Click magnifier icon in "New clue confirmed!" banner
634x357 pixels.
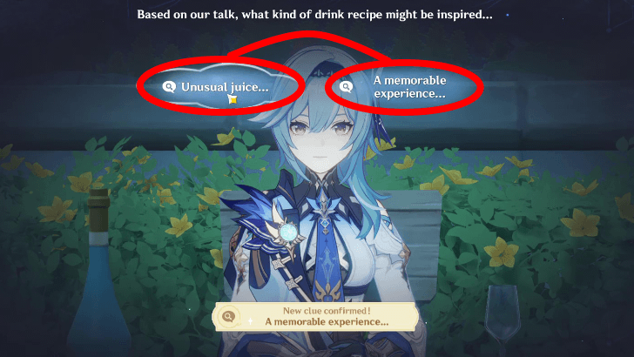[x=229, y=316]
